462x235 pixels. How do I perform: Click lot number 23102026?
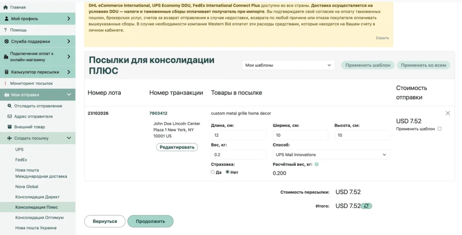coord(98,113)
